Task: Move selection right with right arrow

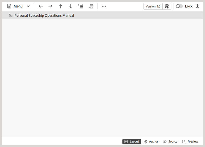Action: (51, 6)
